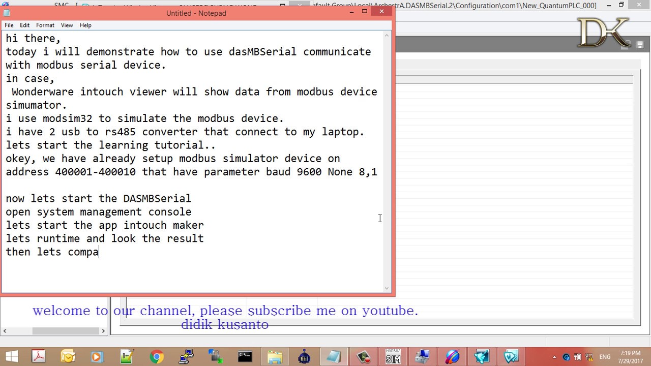Click the 'hi there,' line in Notepad

click(33, 39)
